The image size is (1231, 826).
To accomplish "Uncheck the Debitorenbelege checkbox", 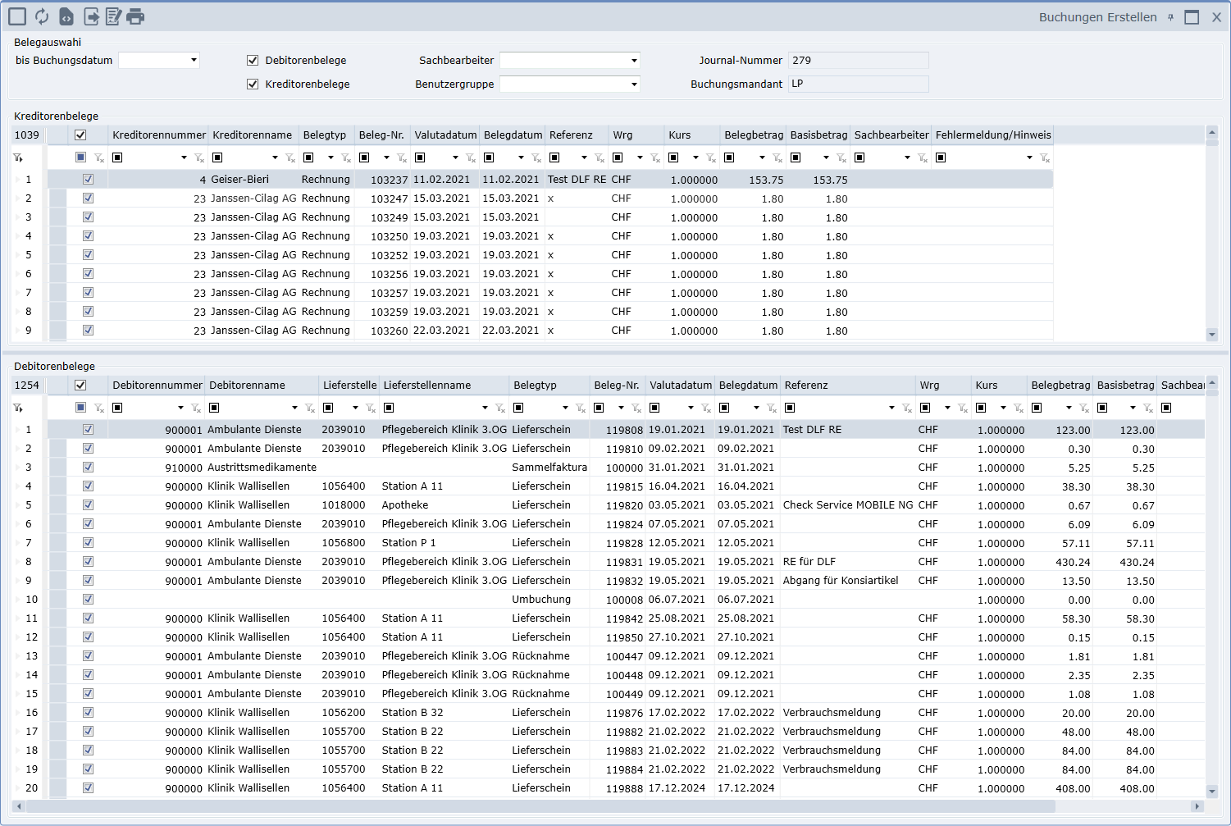I will pos(253,60).
